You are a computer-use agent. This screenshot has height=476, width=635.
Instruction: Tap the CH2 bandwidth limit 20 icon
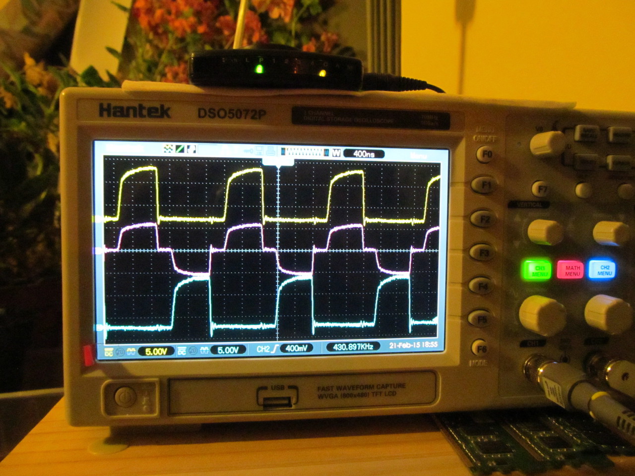[193, 351]
